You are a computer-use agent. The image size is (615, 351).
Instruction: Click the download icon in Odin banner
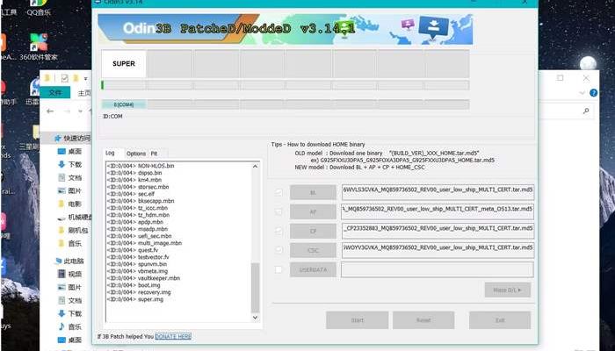click(x=429, y=27)
